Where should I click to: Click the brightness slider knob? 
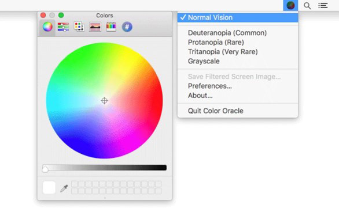point(45,169)
